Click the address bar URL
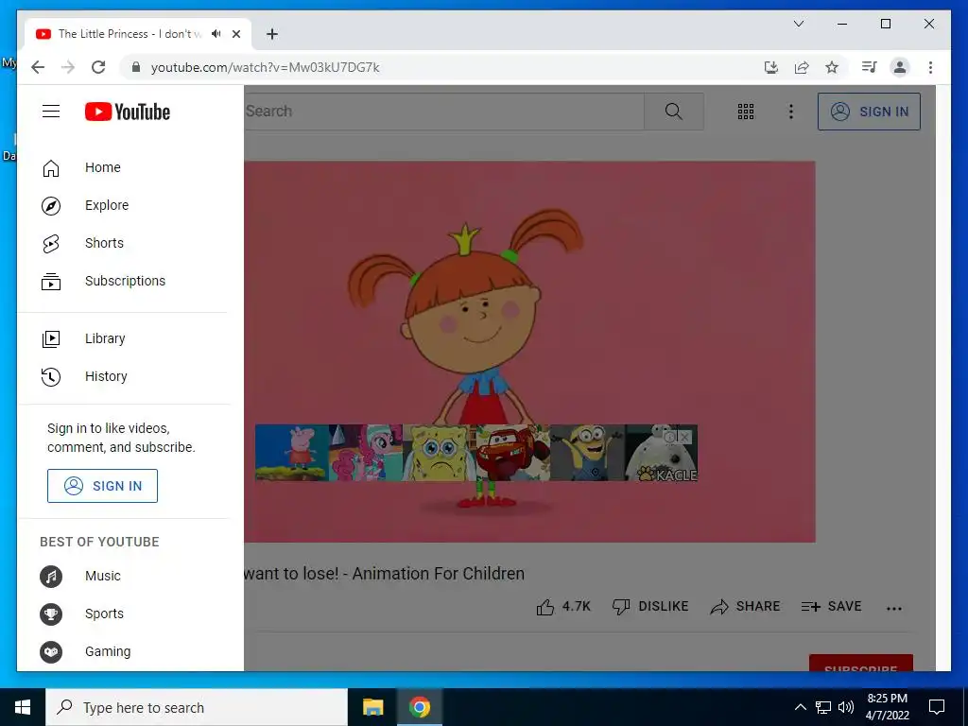 (265, 67)
